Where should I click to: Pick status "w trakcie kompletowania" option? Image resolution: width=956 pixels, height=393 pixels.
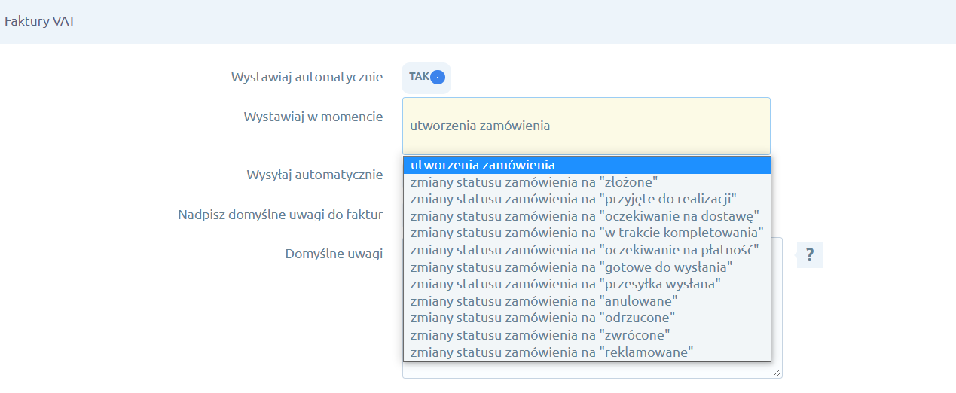[x=586, y=233]
